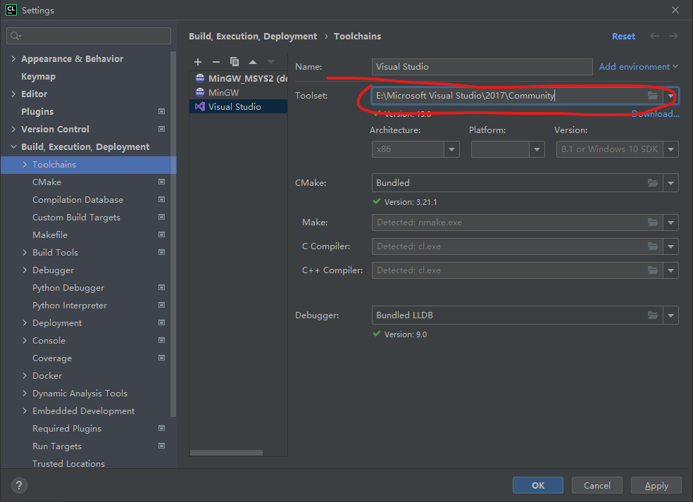Open Python Debugger settings
This screenshot has width=693, height=502.
(x=68, y=288)
